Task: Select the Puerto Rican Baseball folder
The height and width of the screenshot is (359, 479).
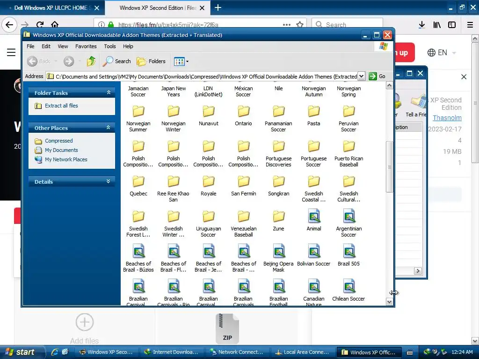Action: [x=348, y=153]
